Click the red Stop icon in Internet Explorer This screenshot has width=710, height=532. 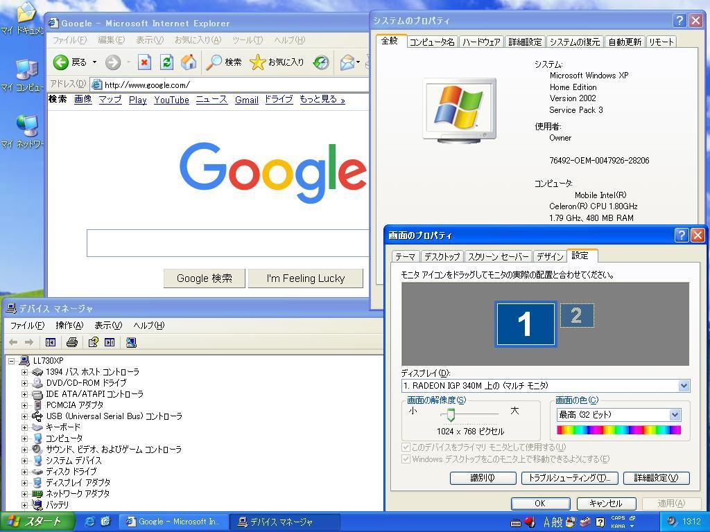pyautogui.click(x=144, y=62)
